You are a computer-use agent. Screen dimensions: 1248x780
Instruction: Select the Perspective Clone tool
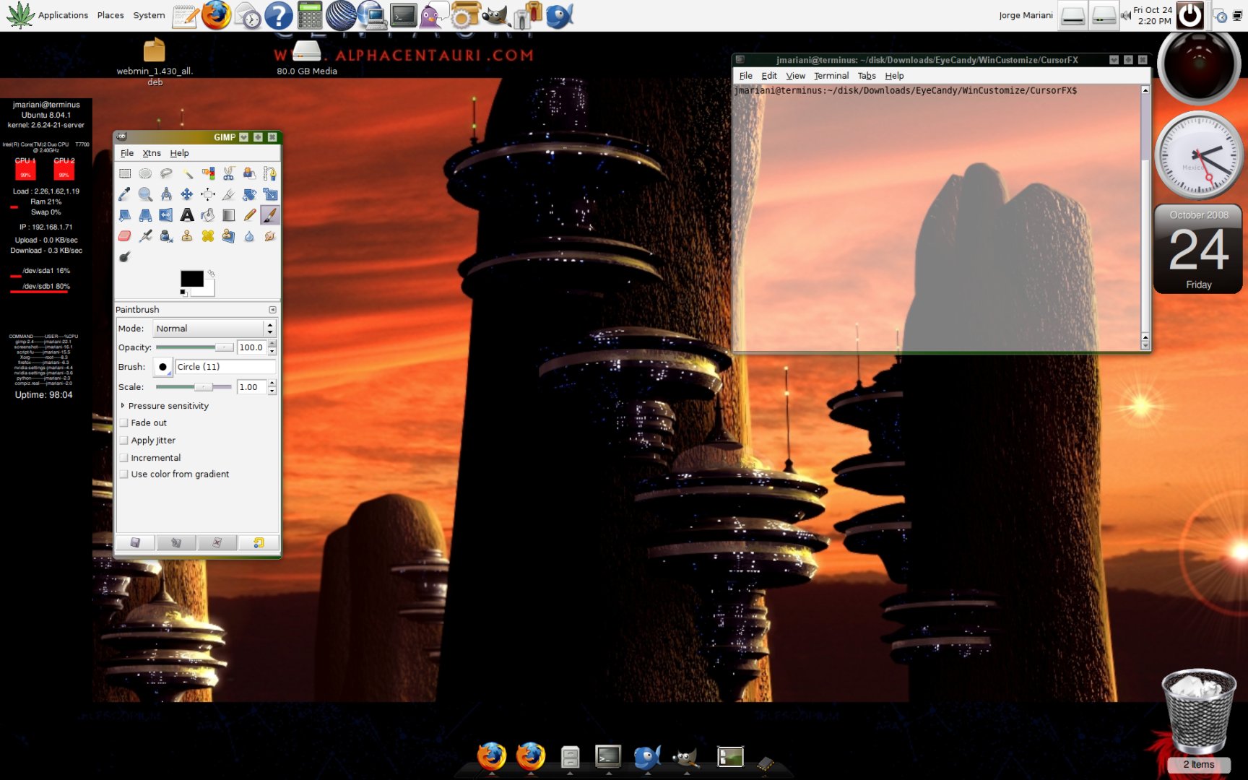(x=229, y=236)
